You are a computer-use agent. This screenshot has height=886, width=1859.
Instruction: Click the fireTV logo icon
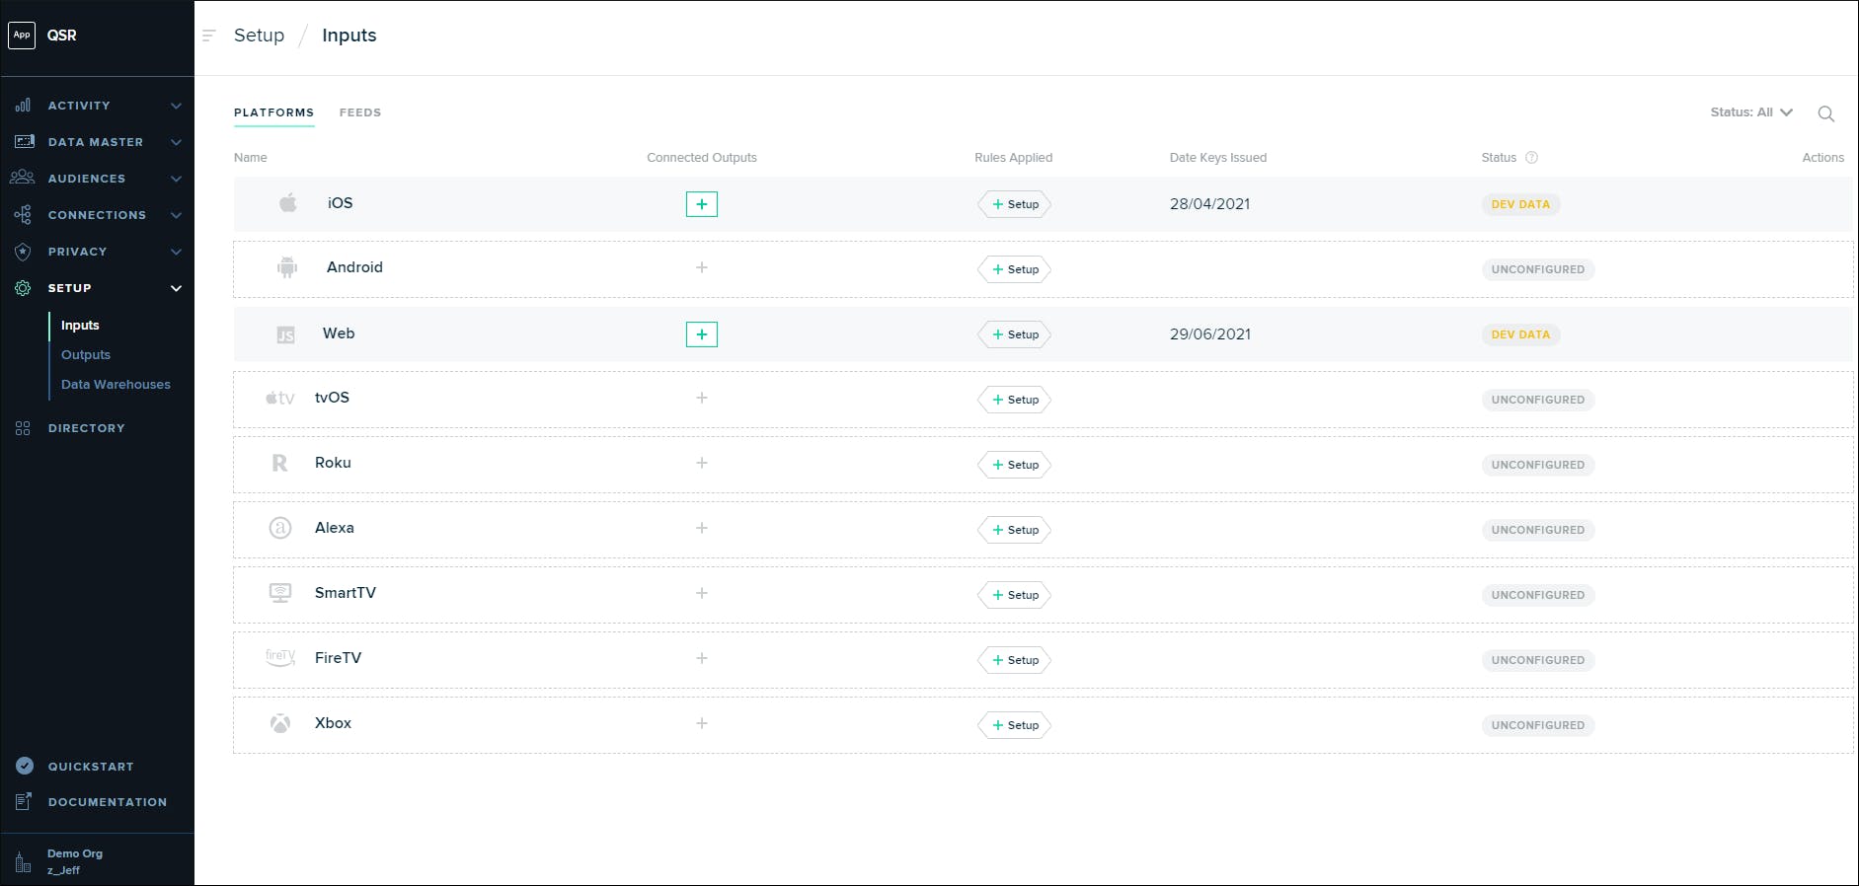(x=280, y=658)
